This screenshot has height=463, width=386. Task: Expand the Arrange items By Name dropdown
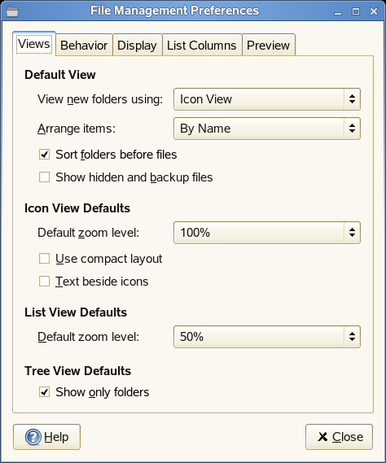267,129
